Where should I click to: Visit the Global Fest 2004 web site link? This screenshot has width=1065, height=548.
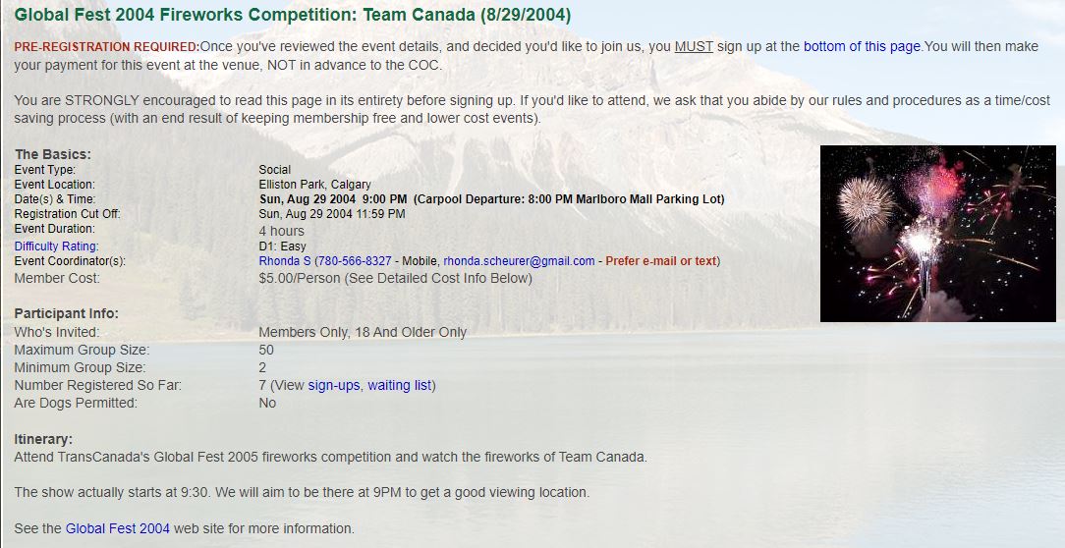tap(118, 528)
